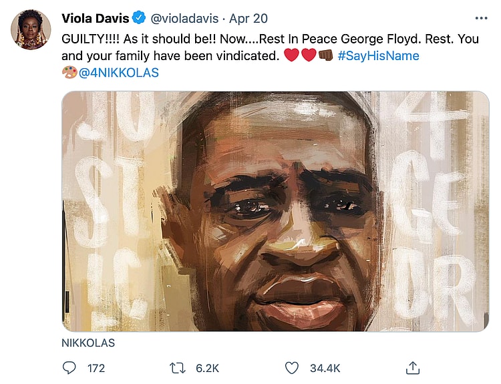Click the 34.4K likes count
The height and width of the screenshot is (384, 501).
[x=323, y=368]
